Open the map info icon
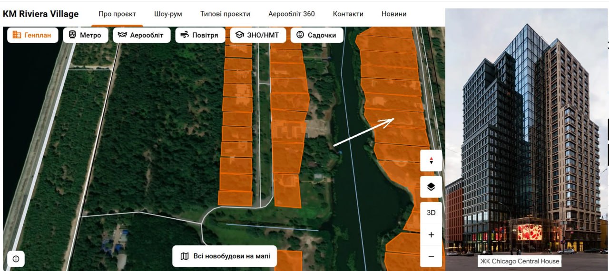The image size is (609, 271). [16, 259]
